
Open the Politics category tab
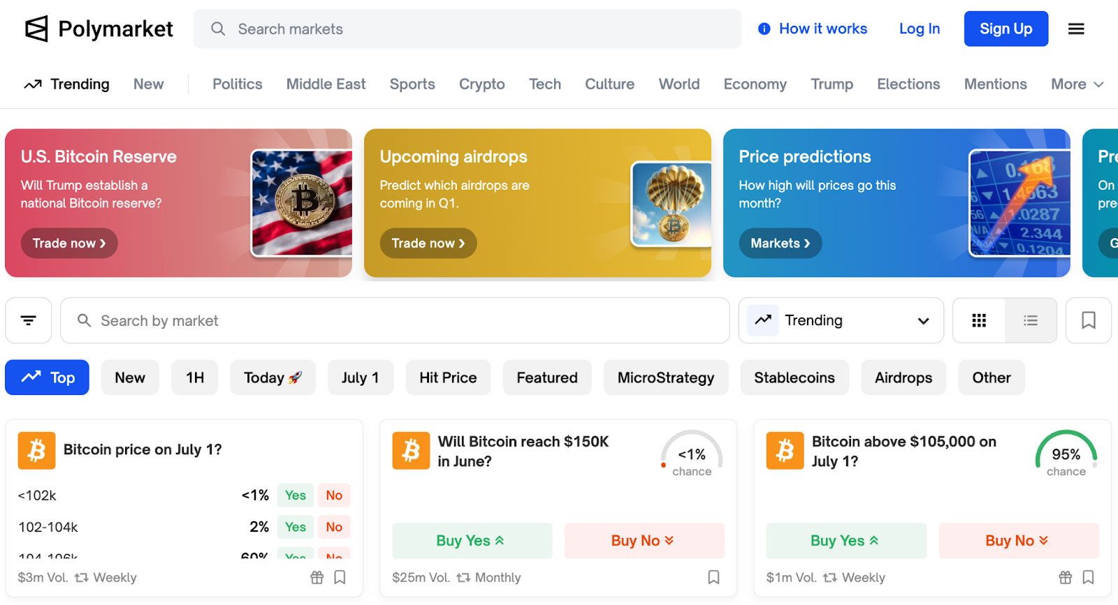point(238,84)
